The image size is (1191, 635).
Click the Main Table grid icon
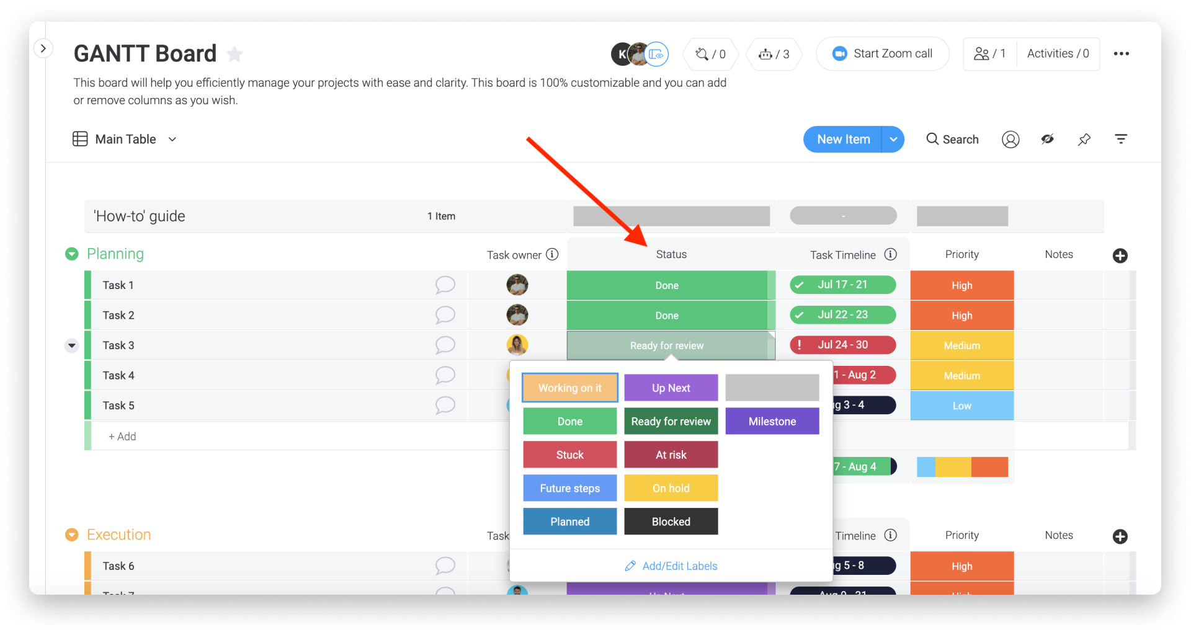pyautogui.click(x=80, y=139)
